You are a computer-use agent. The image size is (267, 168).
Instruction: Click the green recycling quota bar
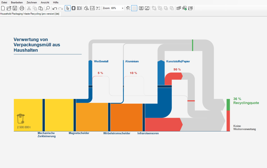[228, 105]
